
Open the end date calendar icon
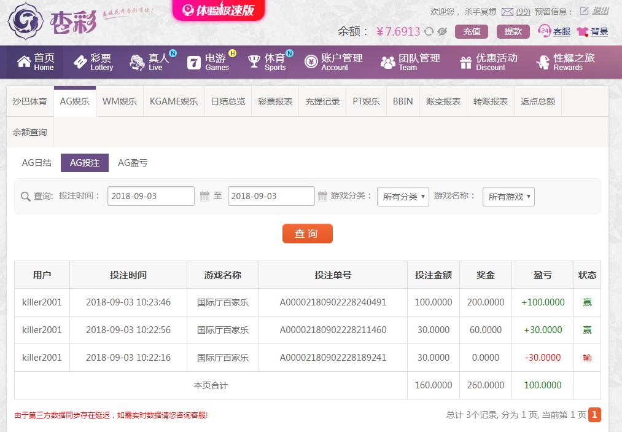tap(322, 196)
